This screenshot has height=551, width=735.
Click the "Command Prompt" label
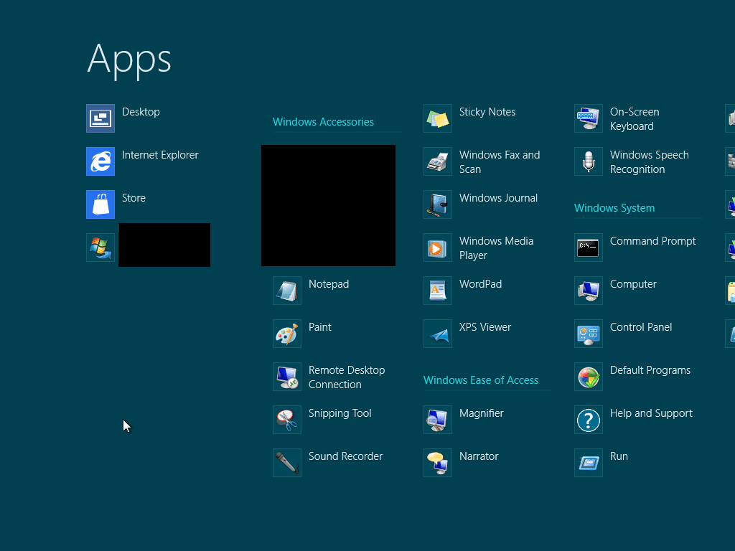pyautogui.click(x=652, y=241)
